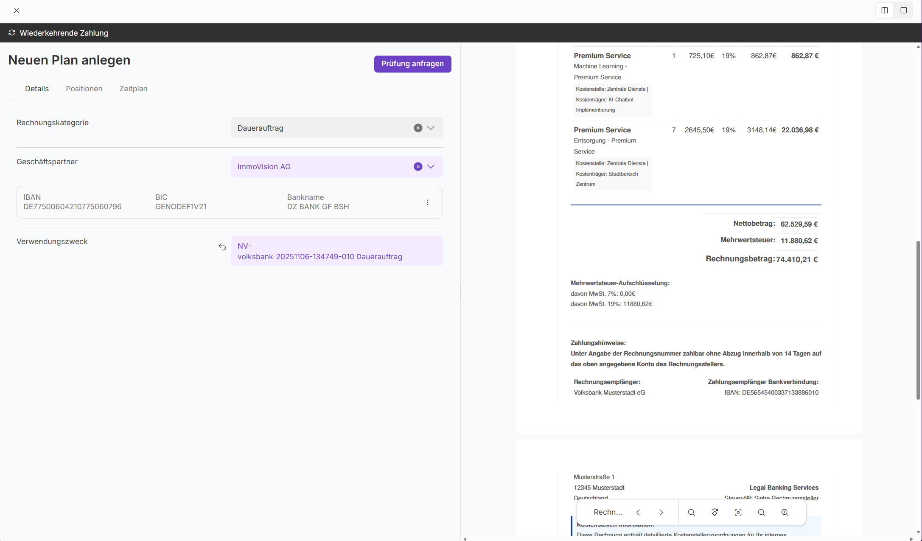Expand the Rechnungskategorie dropdown
922x541 pixels.
(x=431, y=128)
